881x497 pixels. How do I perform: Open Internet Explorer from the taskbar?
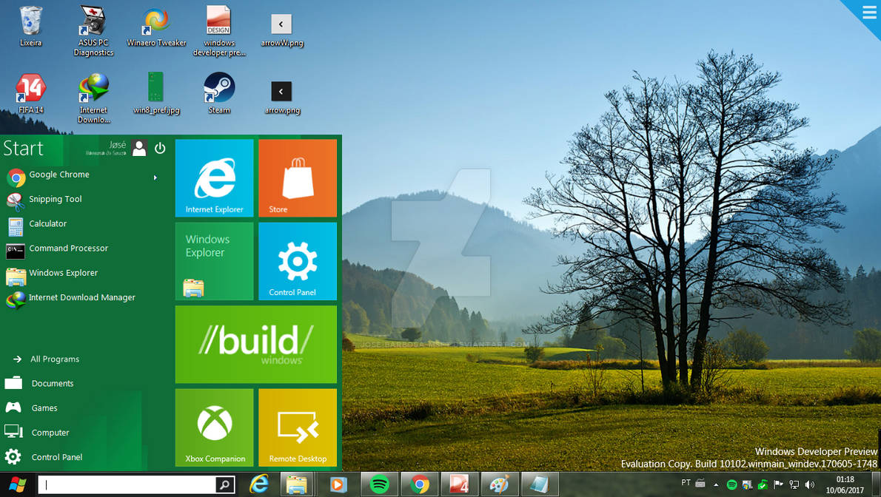click(259, 484)
